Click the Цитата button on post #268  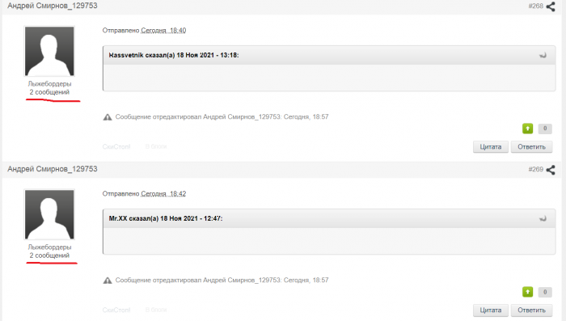[x=491, y=147]
